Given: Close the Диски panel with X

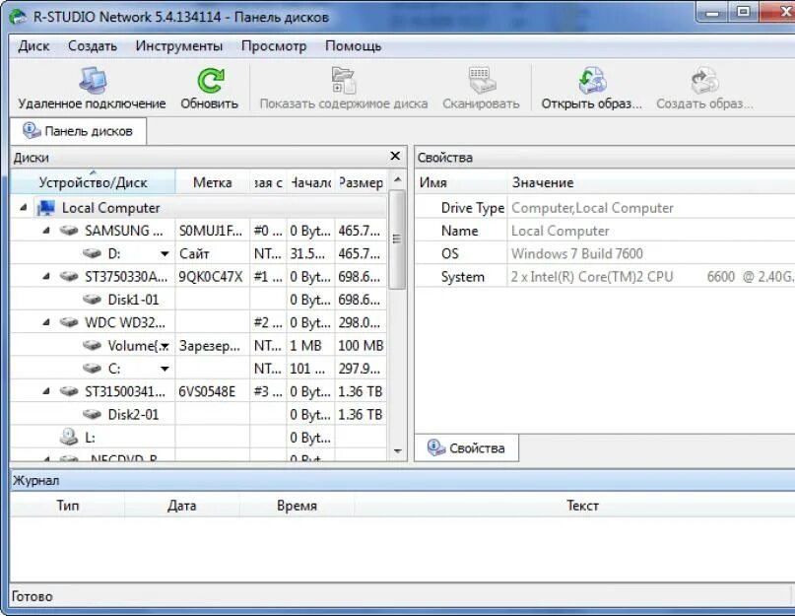Looking at the screenshot, I should [395, 157].
